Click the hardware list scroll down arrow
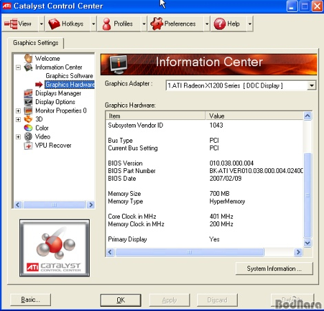The image size is (324, 311). point(307,243)
